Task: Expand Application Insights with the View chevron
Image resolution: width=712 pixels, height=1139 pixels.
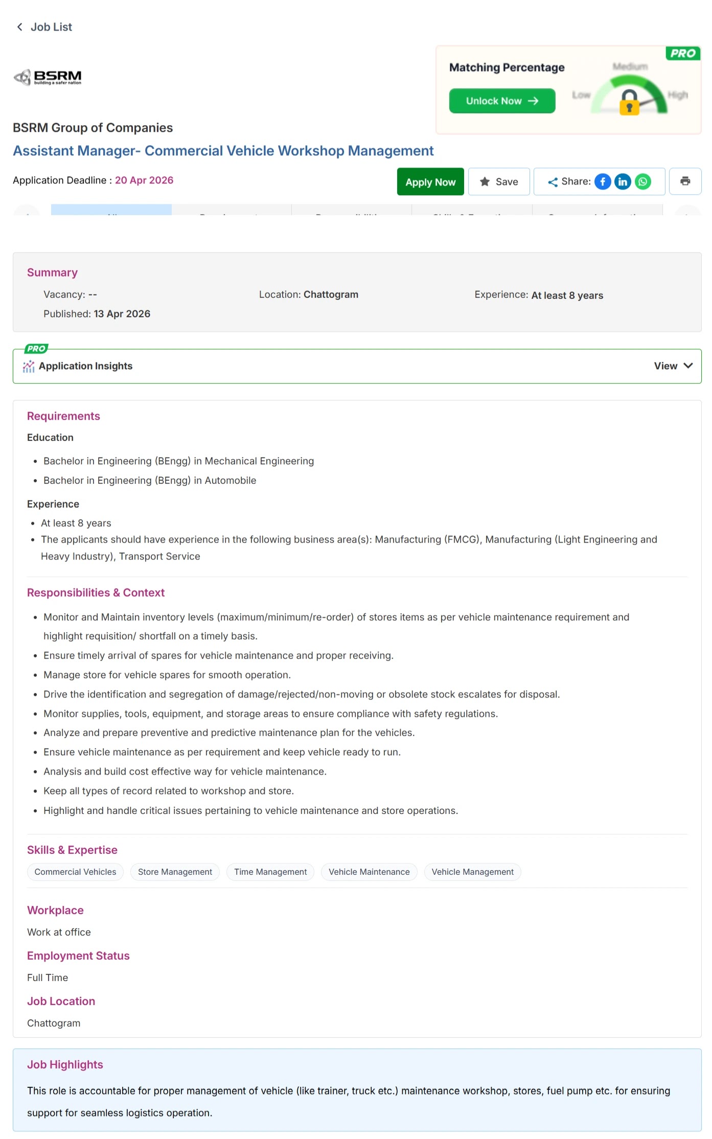Action: click(x=688, y=366)
